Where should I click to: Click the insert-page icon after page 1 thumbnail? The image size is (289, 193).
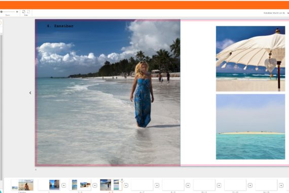(x=64, y=185)
